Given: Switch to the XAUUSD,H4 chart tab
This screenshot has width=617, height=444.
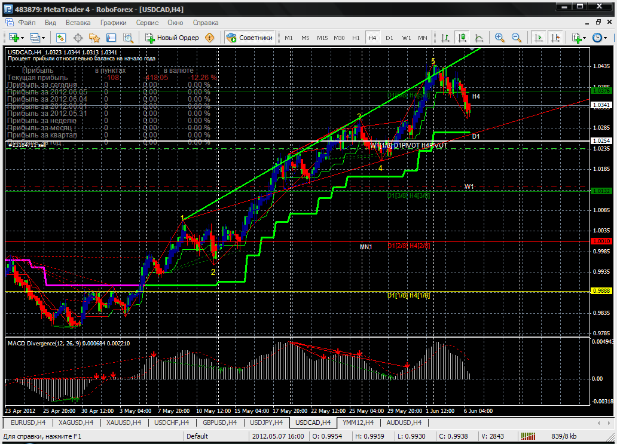Looking at the screenshot, I should pos(124,422).
